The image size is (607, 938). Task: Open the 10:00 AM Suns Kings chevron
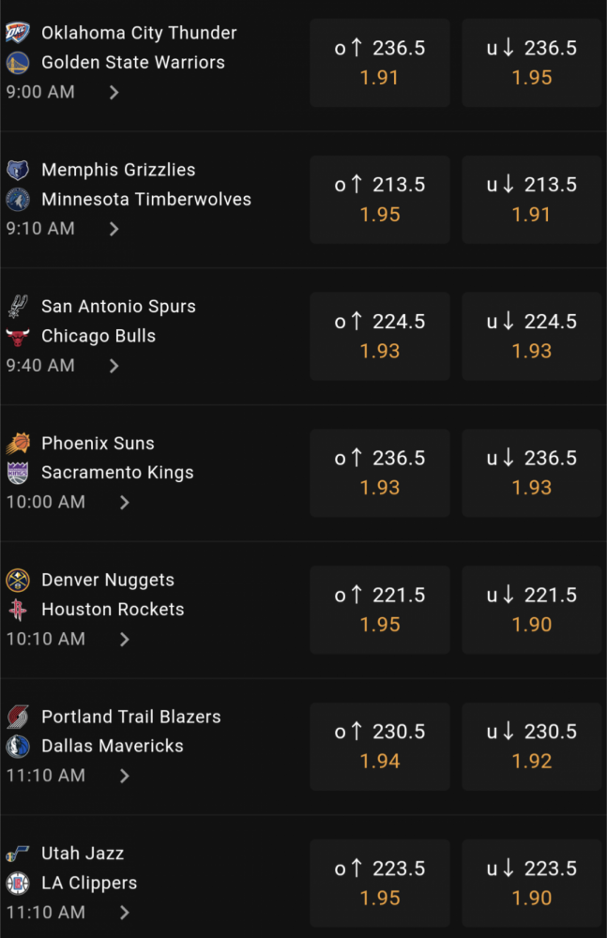point(124,503)
